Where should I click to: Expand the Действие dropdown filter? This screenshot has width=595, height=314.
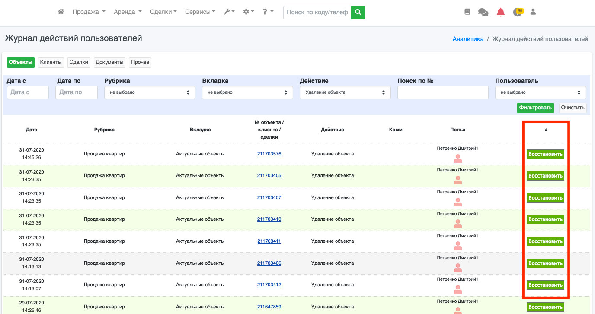coord(345,92)
